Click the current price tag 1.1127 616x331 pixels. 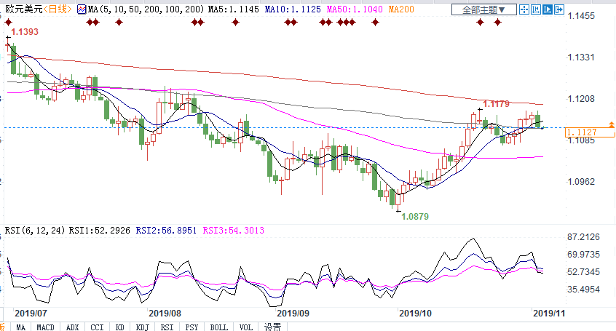(589, 132)
